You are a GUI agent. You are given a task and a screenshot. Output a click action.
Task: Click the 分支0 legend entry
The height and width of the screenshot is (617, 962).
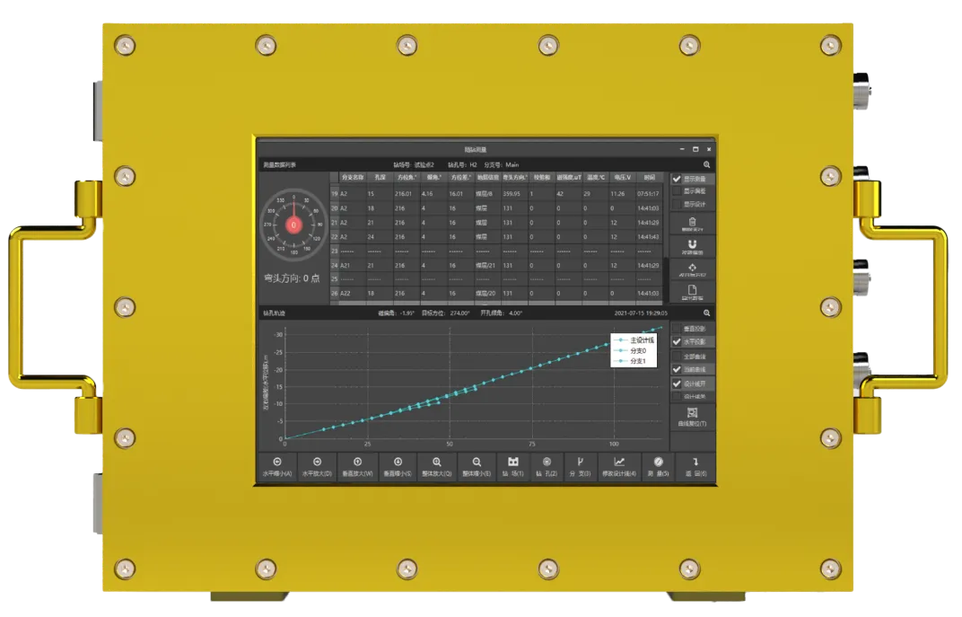coord(632,350)
